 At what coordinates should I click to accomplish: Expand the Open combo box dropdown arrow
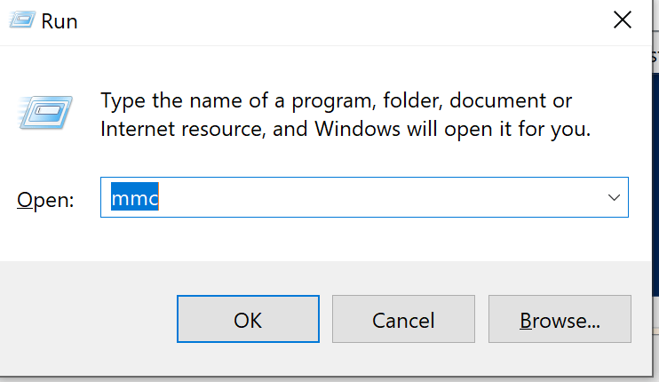613,197
